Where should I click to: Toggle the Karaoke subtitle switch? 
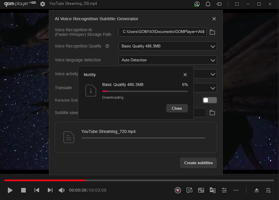point(210,100)
